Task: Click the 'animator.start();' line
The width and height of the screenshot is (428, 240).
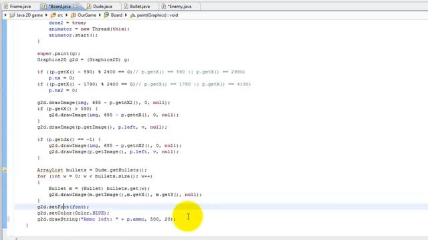Action: pyautogui.click(x=73, y=35)
